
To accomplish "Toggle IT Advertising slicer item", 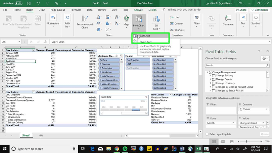I will tap(109, 68).
